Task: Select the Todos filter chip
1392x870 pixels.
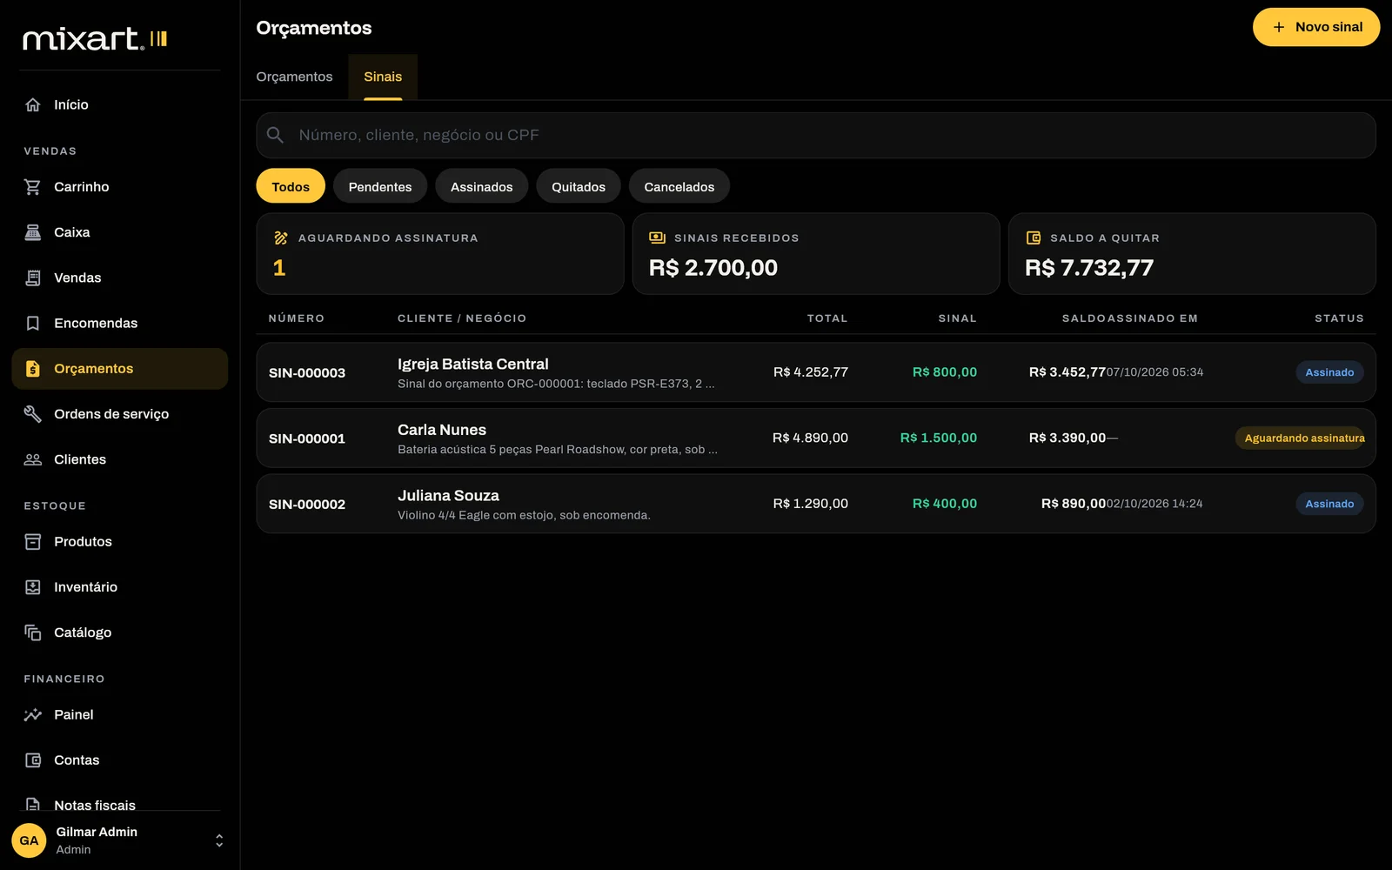Action: [x=291, y=186]
